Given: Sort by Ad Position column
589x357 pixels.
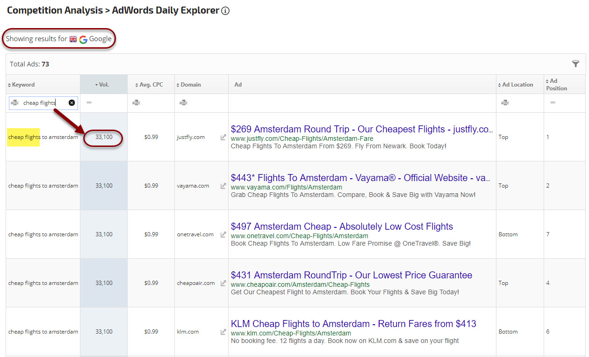Looking at the screenshot, I should coord(556,85).
